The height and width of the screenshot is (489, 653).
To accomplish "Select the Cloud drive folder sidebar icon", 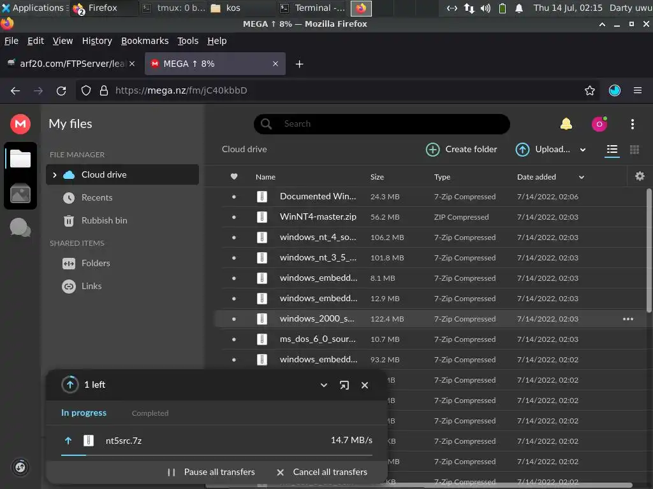I will click(x=20, y=159).
